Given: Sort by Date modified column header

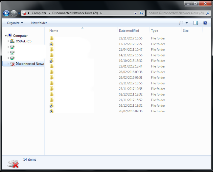Looking at the screenshot, I should click(129, 31).
